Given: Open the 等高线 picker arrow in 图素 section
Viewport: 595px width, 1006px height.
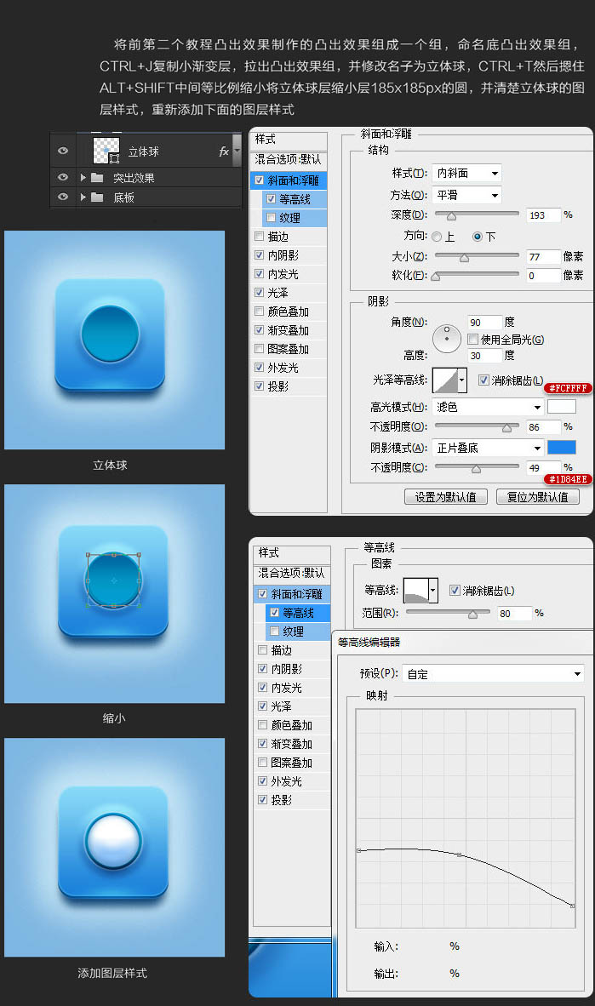Looking at the screenshot, I should tap(433, 590).
